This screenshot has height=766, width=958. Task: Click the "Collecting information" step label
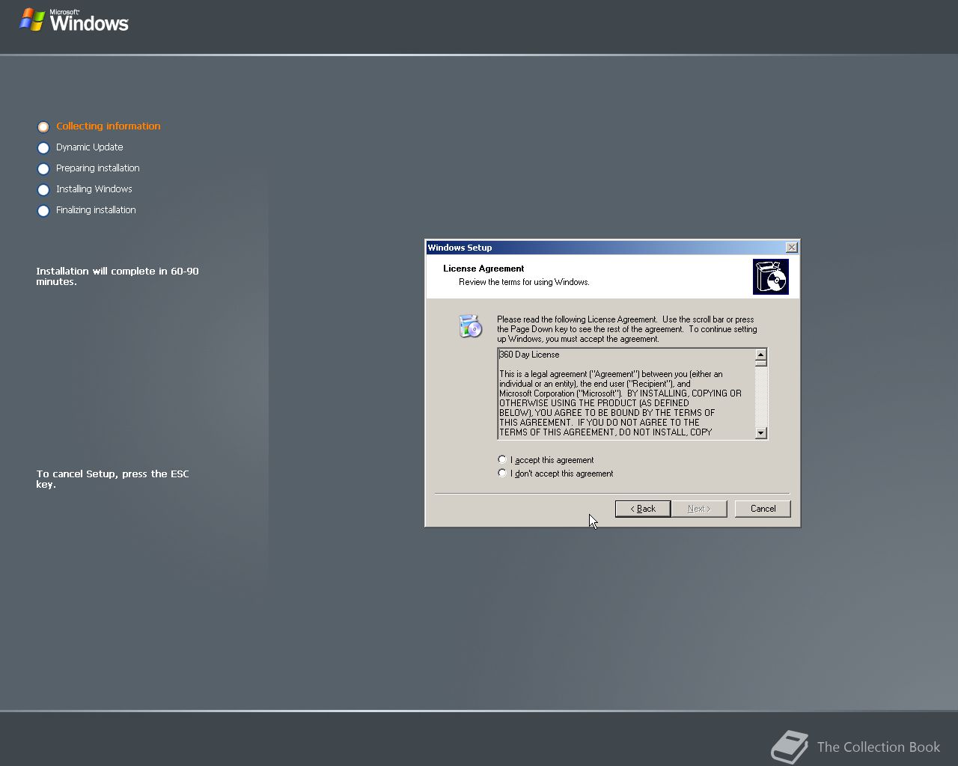(109, 126)
